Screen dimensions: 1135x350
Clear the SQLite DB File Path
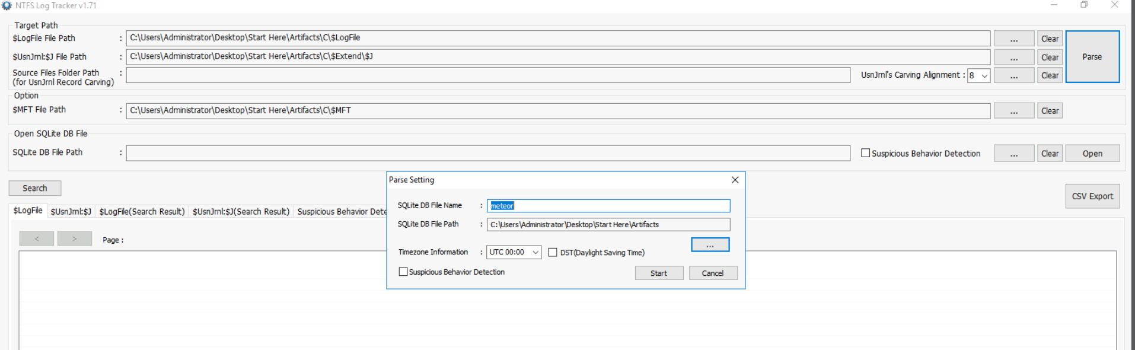tap(1050, 154)
